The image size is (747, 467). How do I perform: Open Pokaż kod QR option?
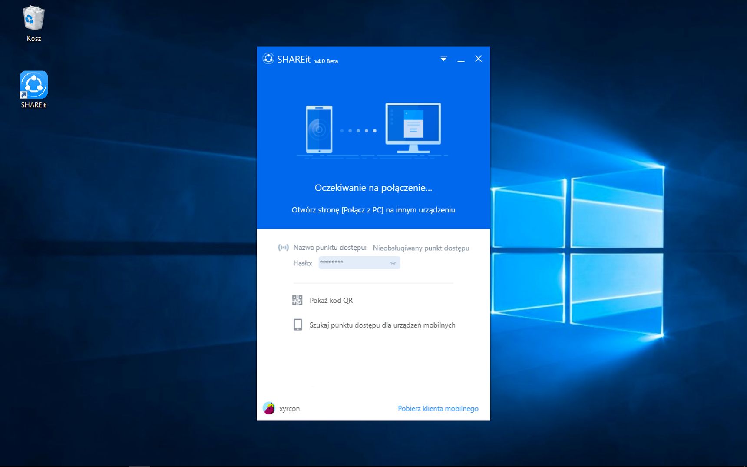coord(331,300)
